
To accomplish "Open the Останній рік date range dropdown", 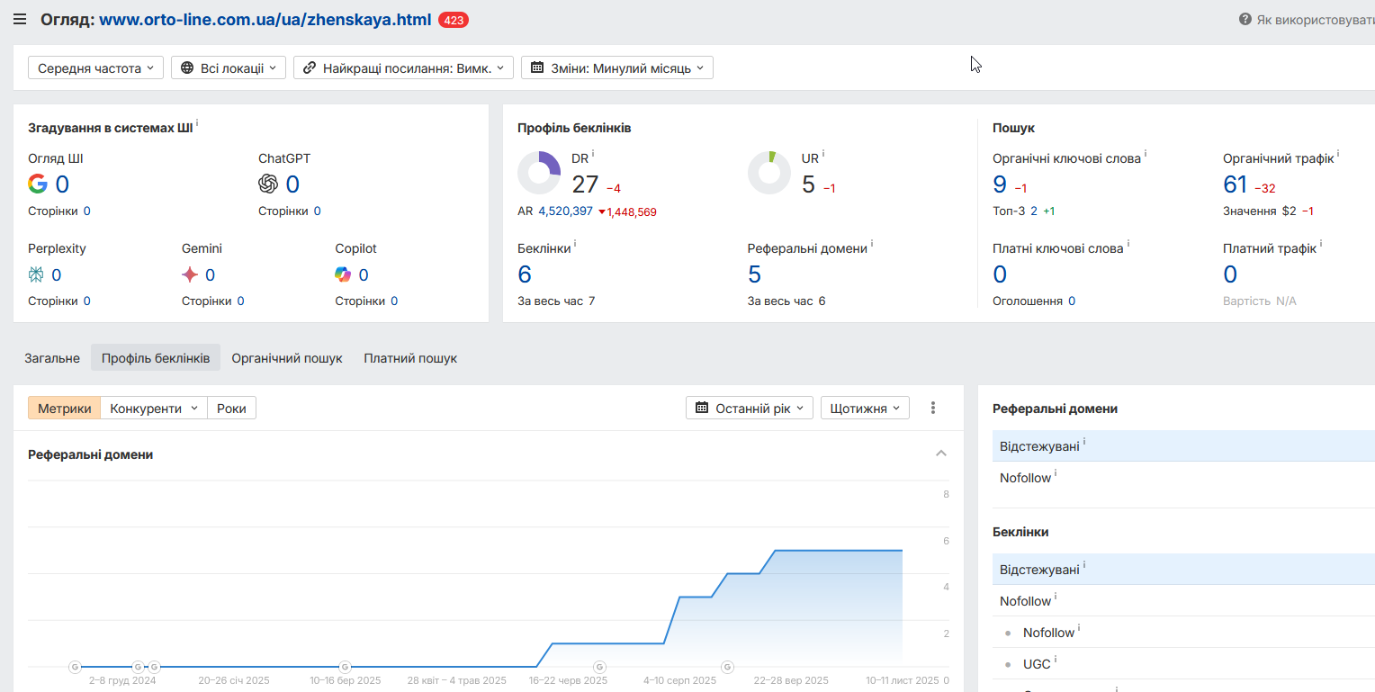I will 750,409.
